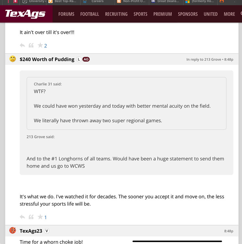Open $240 Worth of Pudding's profile

click(x=47, y=59)
